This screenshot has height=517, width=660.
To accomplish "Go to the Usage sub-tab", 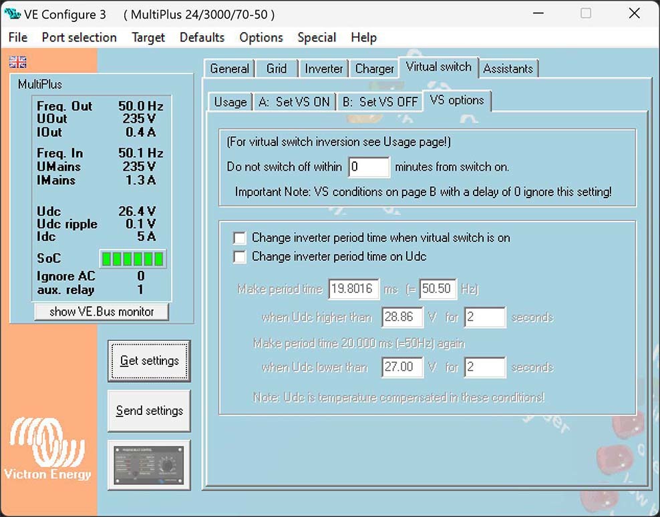I will [x=230, y=102].
